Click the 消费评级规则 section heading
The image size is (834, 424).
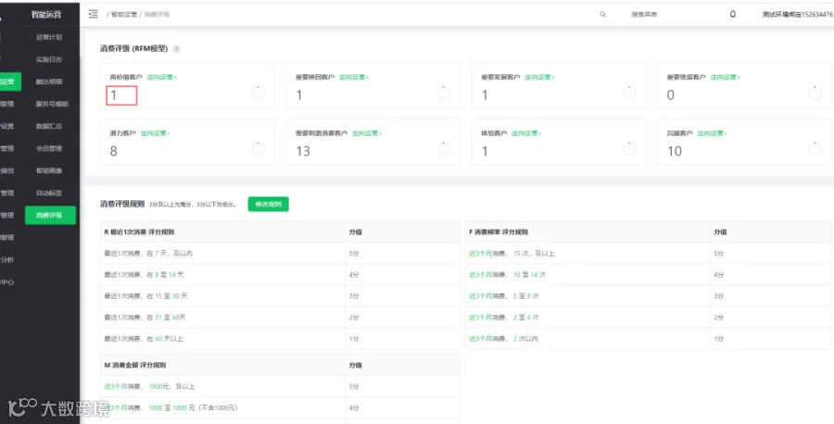[x=122, y=204]
